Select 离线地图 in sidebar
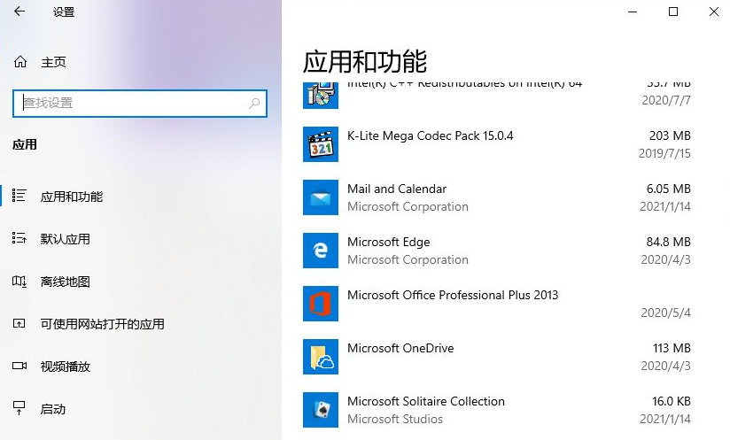The height and width of the screenshot is (440, 730). click(x=65, y=282)
